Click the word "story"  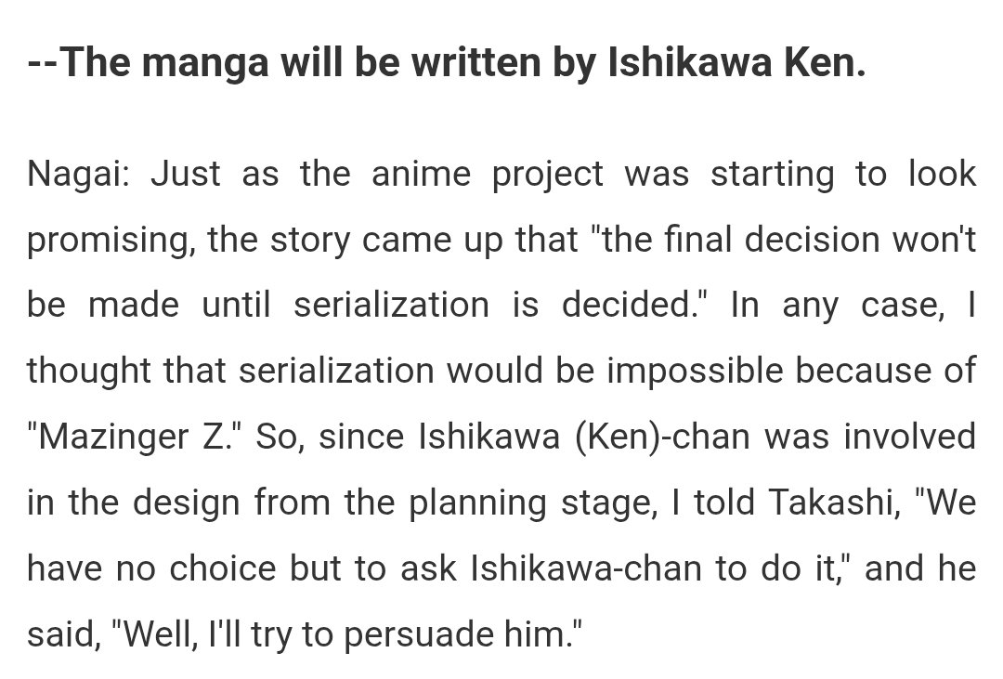tap(309, 242)
